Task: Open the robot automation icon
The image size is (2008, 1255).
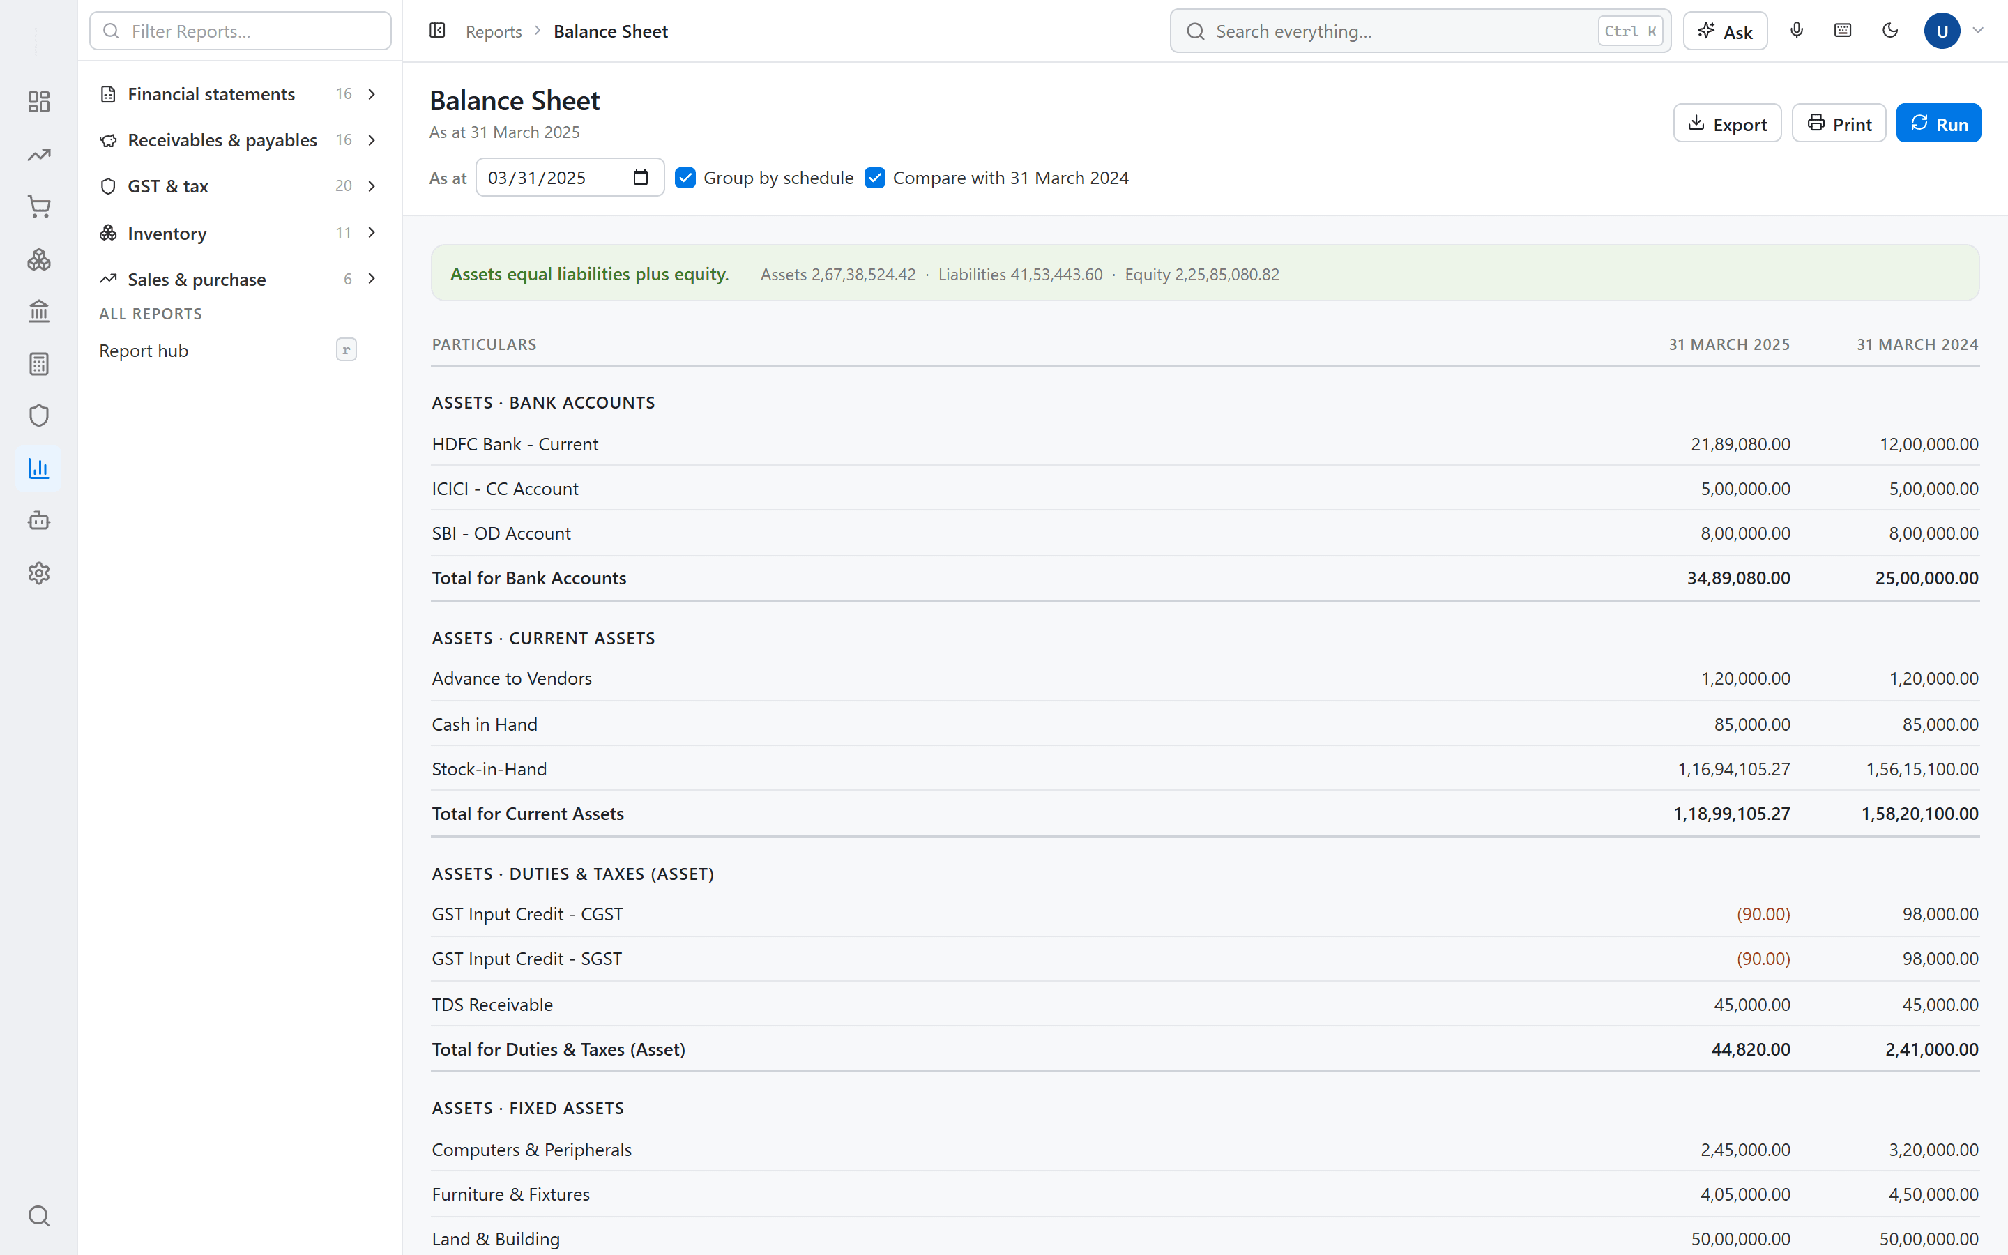Action: point(39,520)
